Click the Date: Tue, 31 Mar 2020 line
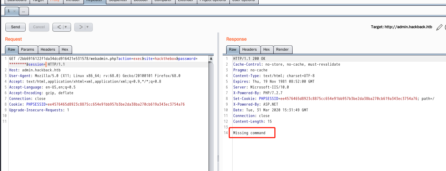Viewport: 446px width, 171px height. [x=271, y=110]
